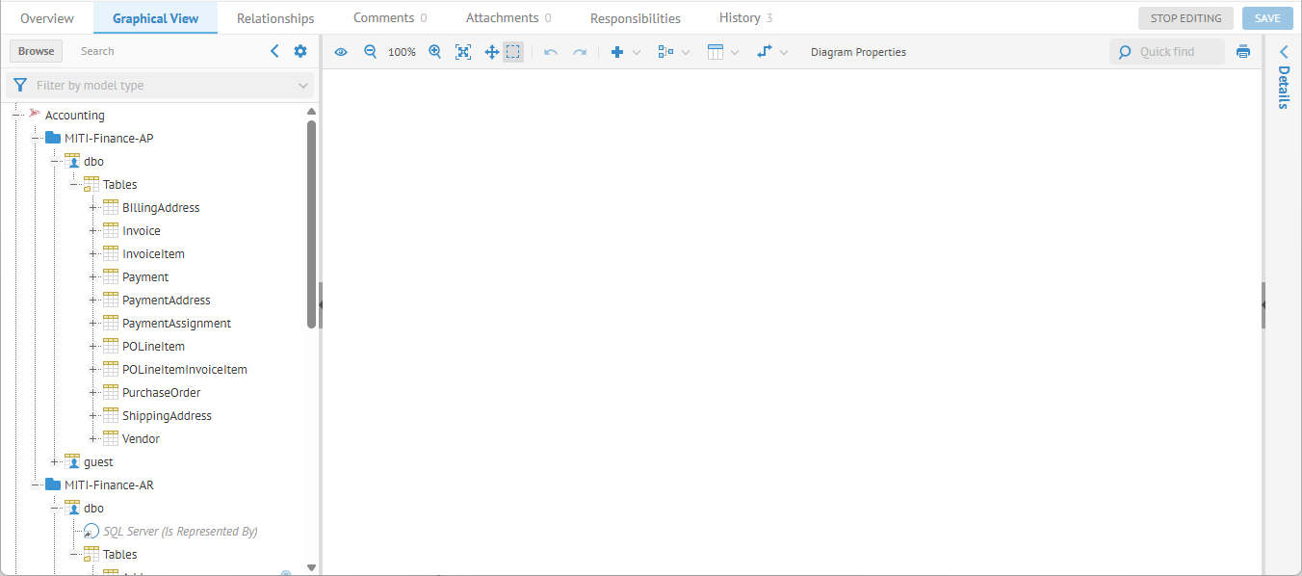Click the redo arrow icon
The image size is (1302, 576).
click(x=580, y=52)
